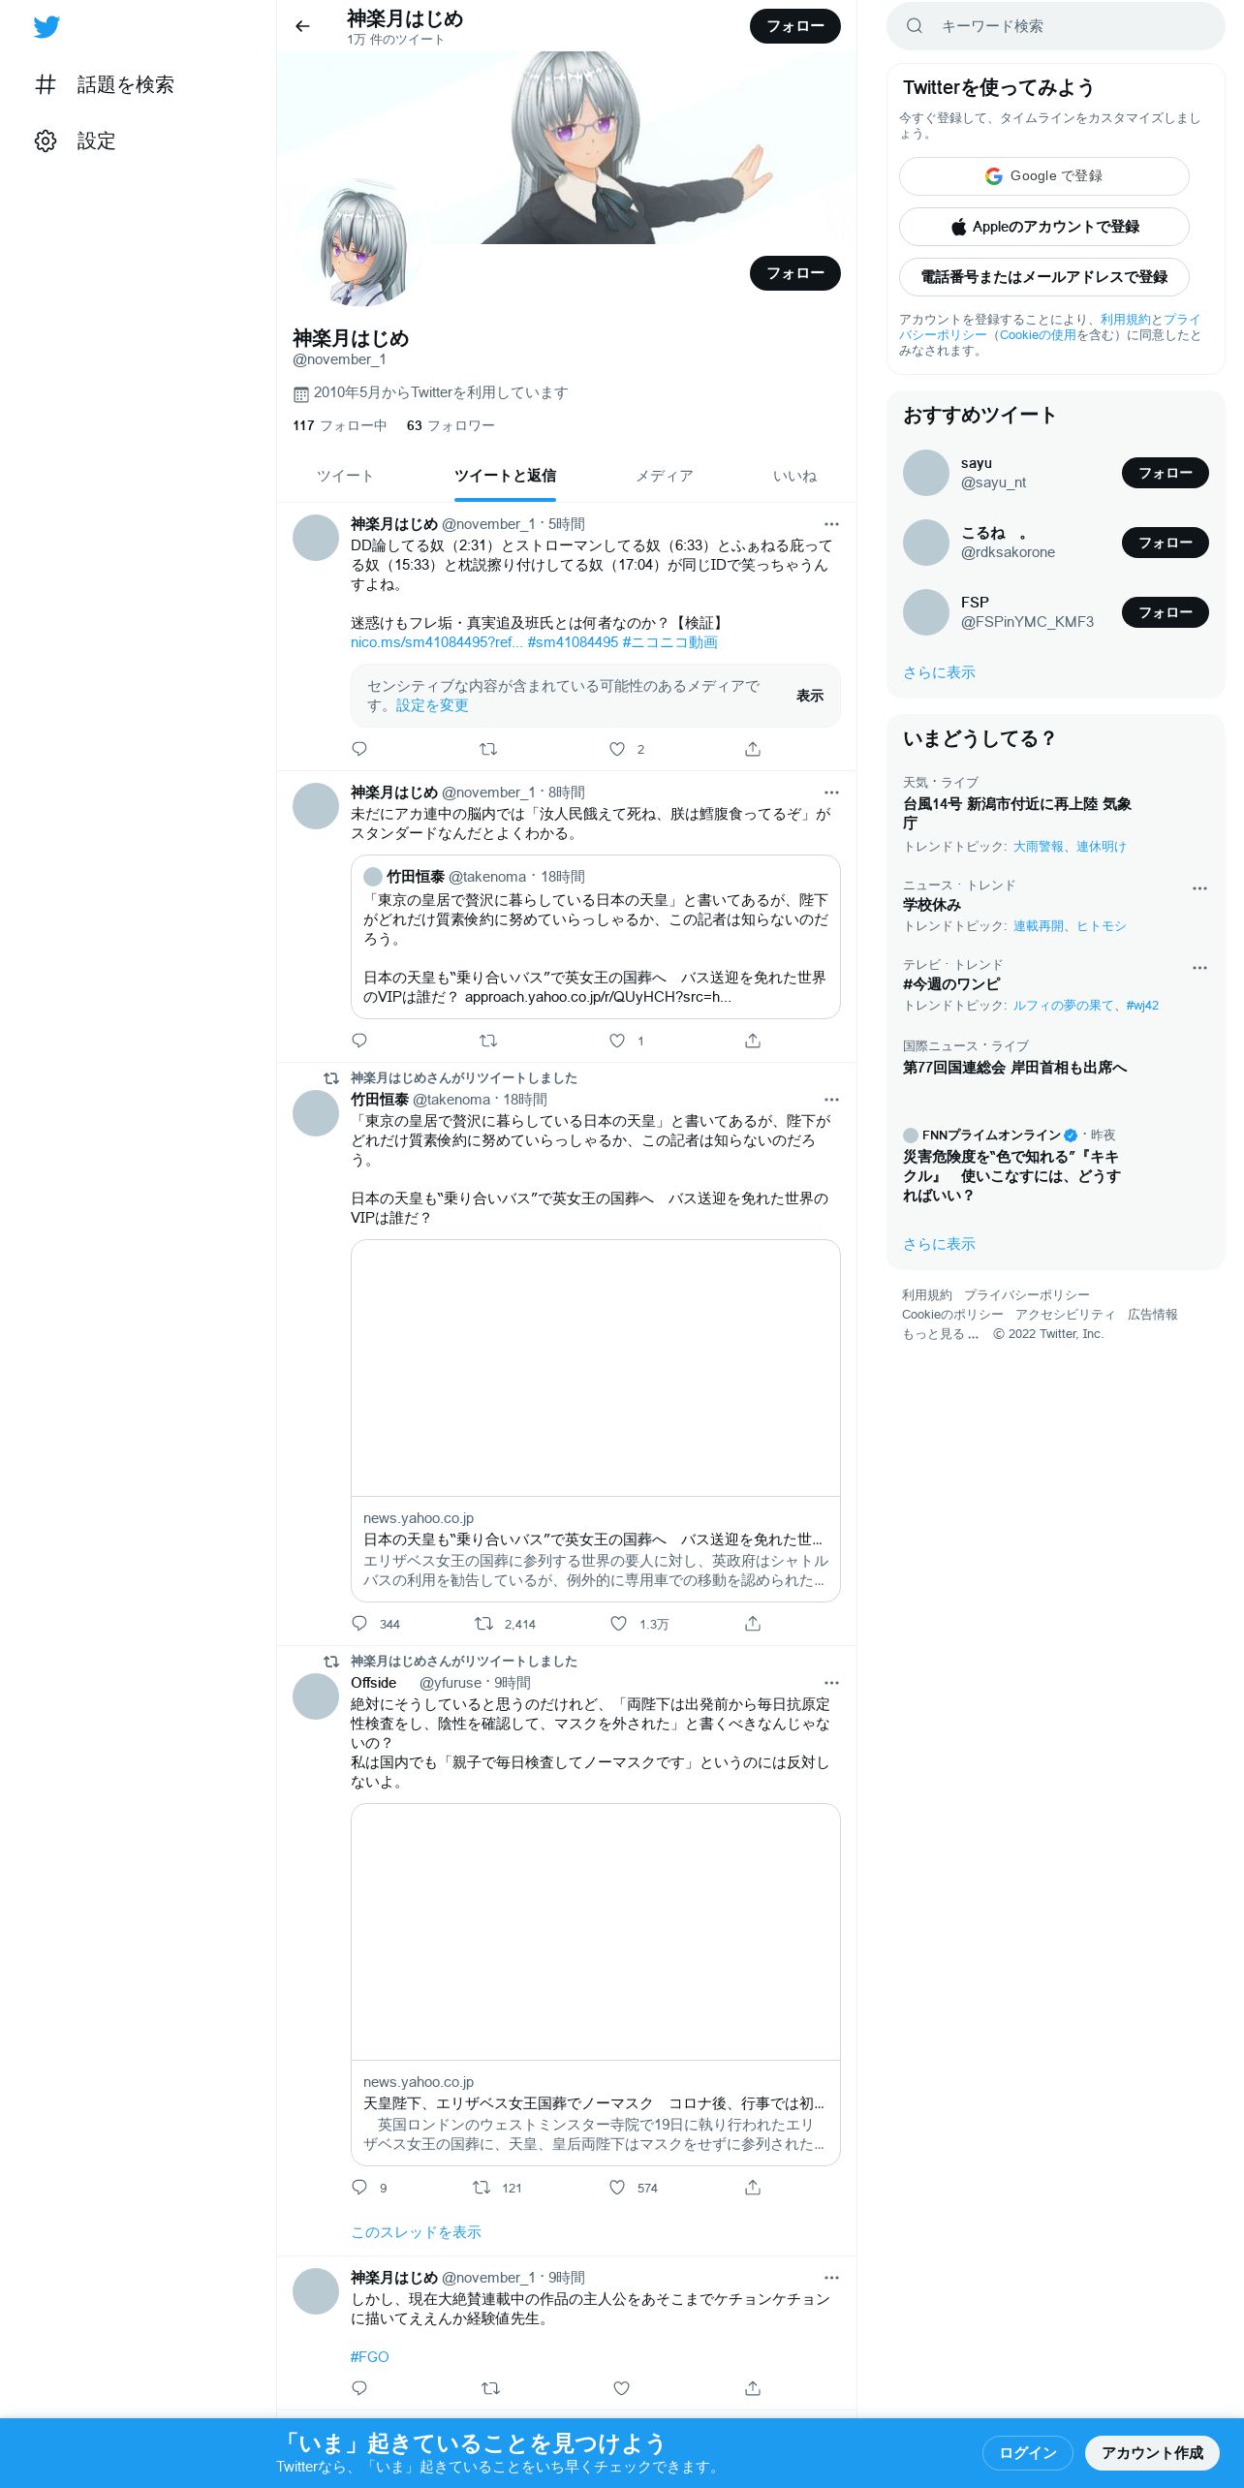
Task: Select the ツイートと返信 tab
Action: 505,476
